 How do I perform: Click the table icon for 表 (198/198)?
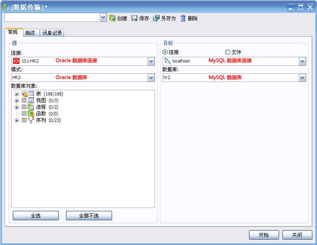[31, 94]
